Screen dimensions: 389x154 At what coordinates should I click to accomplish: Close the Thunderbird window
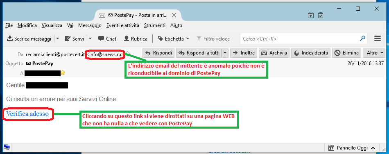[x=377, y=9]
